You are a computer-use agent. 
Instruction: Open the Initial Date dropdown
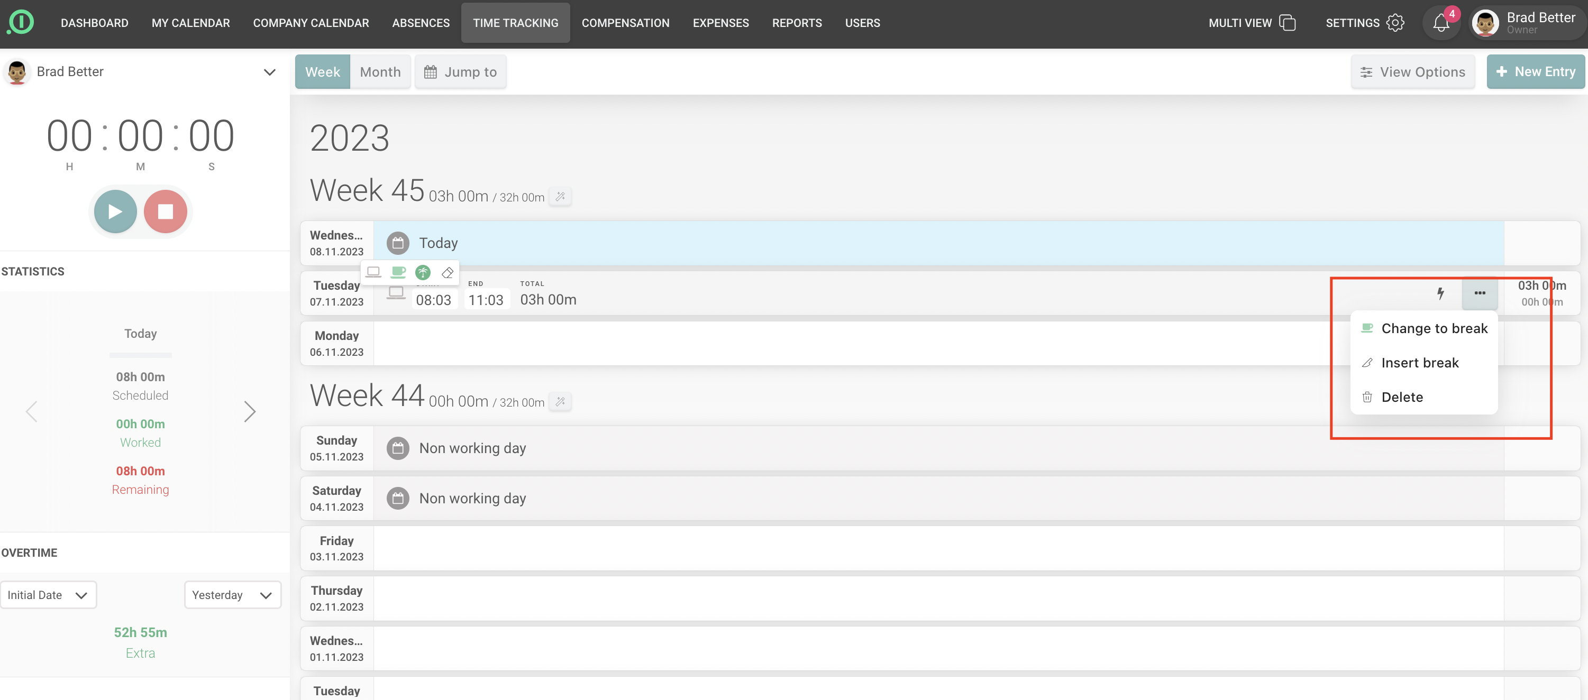[48, 595]
